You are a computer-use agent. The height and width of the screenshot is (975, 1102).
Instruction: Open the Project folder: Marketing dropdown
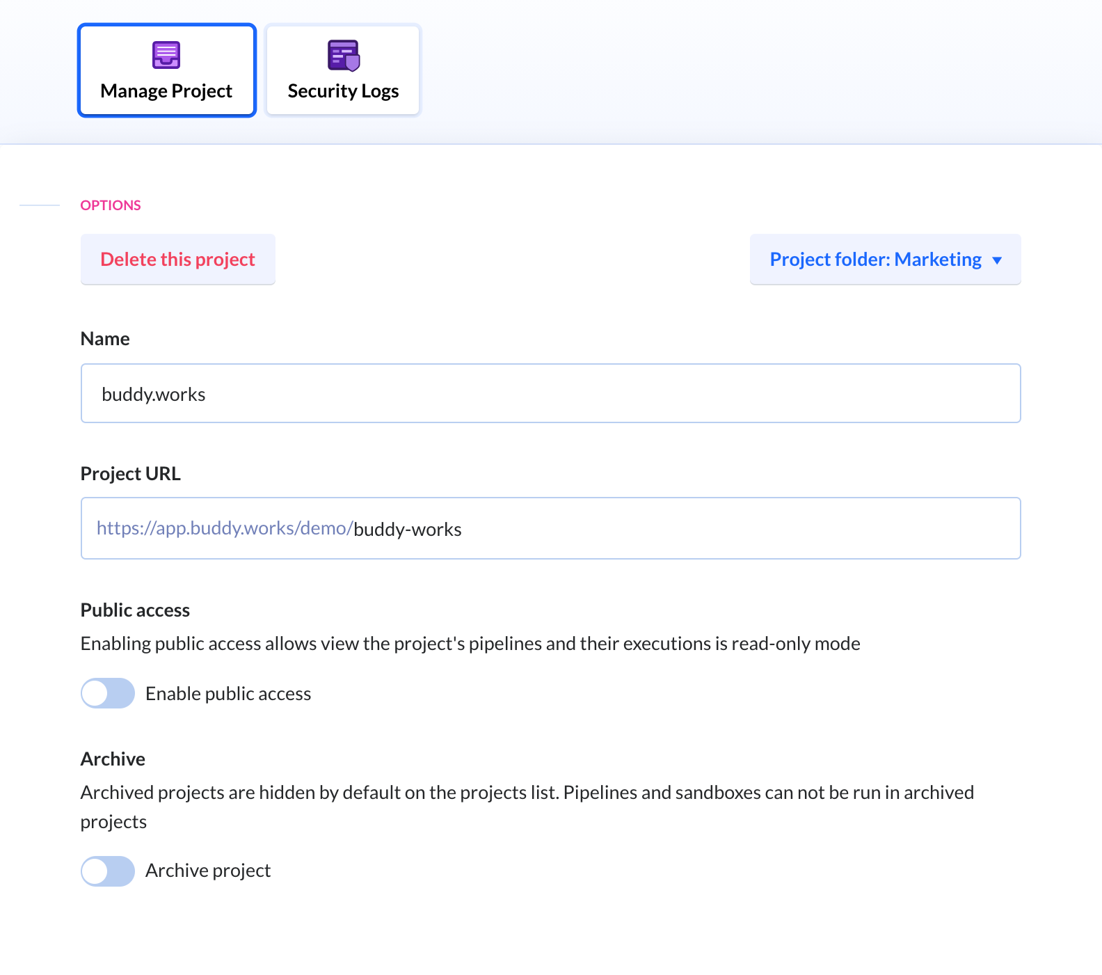885,260
